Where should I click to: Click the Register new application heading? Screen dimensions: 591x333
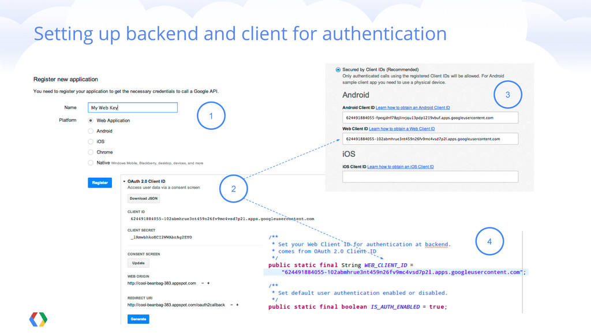66,80
